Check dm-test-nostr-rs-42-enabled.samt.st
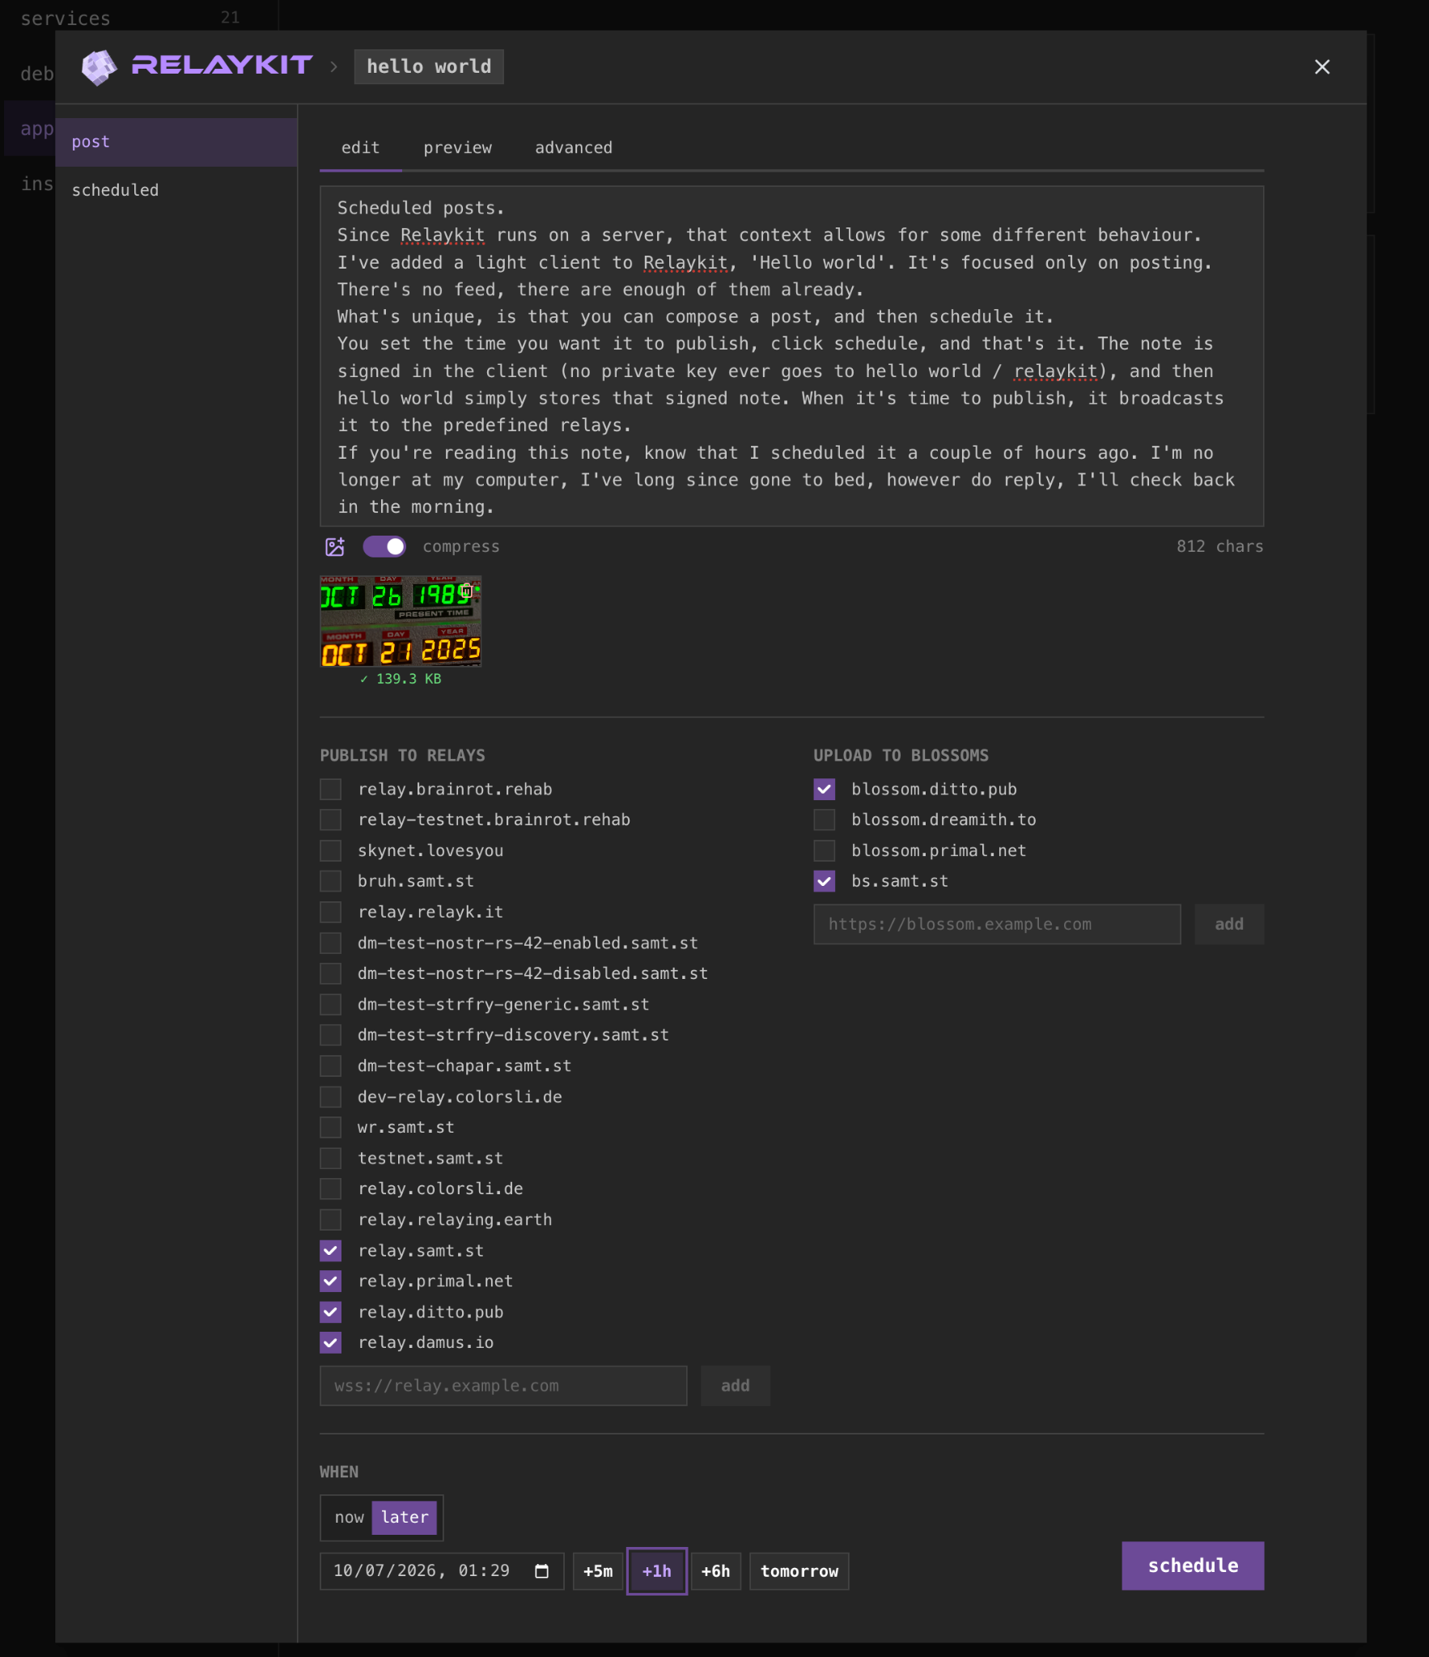This screenshot has width=1429, height=1657. [330, 943]
